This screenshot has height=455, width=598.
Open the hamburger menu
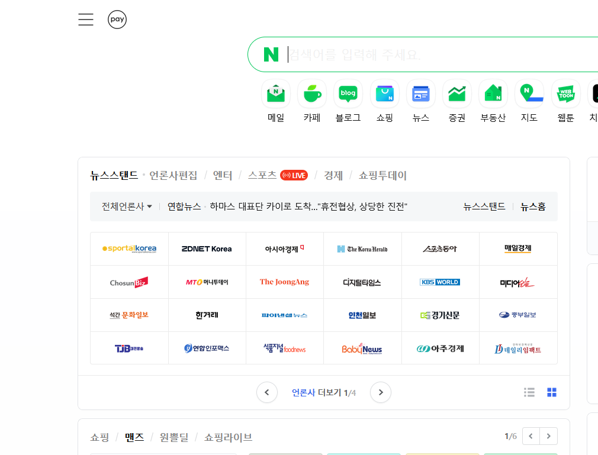click(86, 20)
